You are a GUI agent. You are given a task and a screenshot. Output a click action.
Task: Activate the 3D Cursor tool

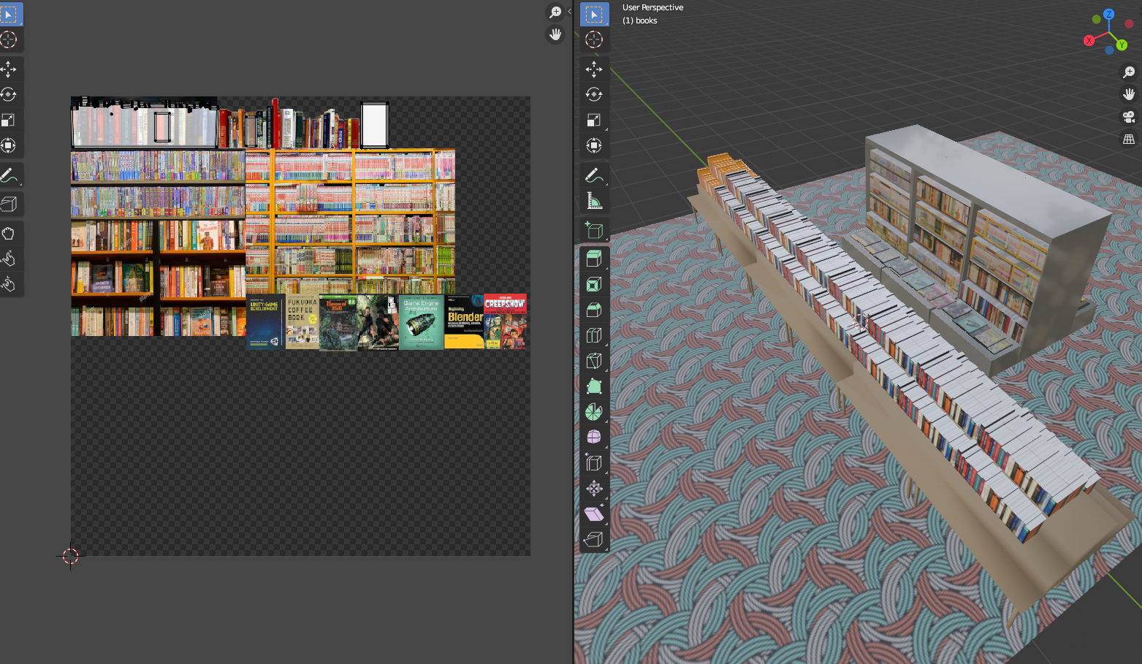594,40
